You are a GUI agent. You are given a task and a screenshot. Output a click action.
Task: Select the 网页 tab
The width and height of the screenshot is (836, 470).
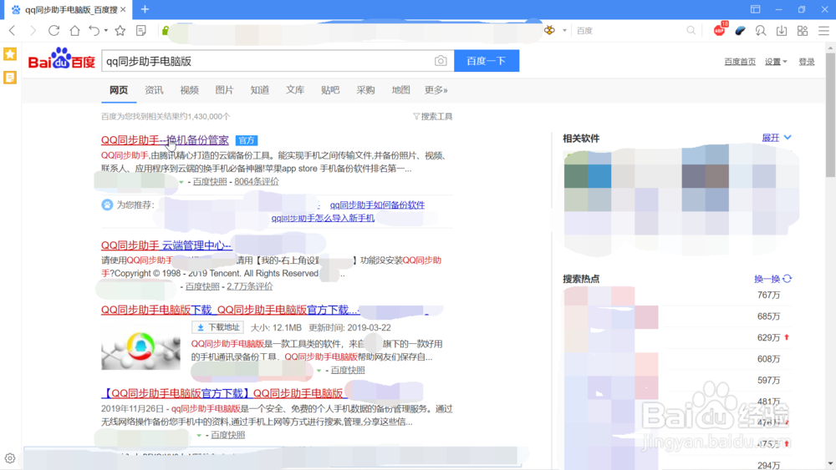pos(119,90)
